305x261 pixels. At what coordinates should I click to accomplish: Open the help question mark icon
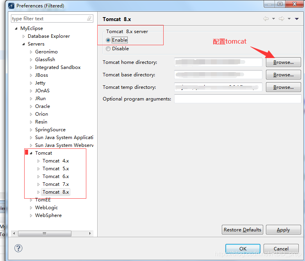[18, 248]
